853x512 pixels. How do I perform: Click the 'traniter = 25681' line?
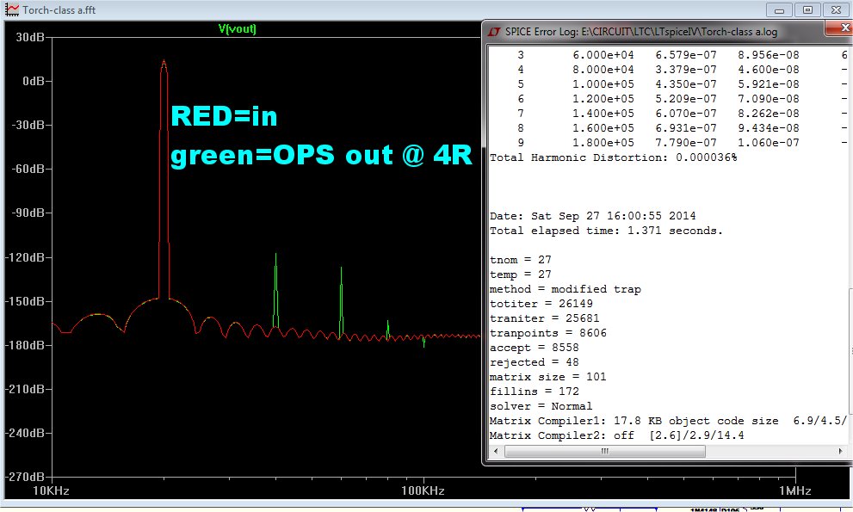544,319
